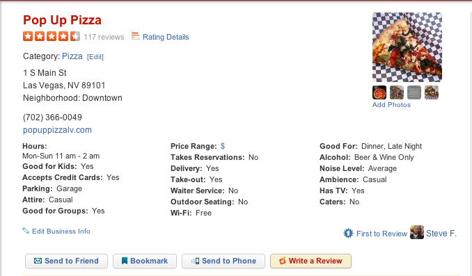Open the large pizza slice photo

coord(407,47)
